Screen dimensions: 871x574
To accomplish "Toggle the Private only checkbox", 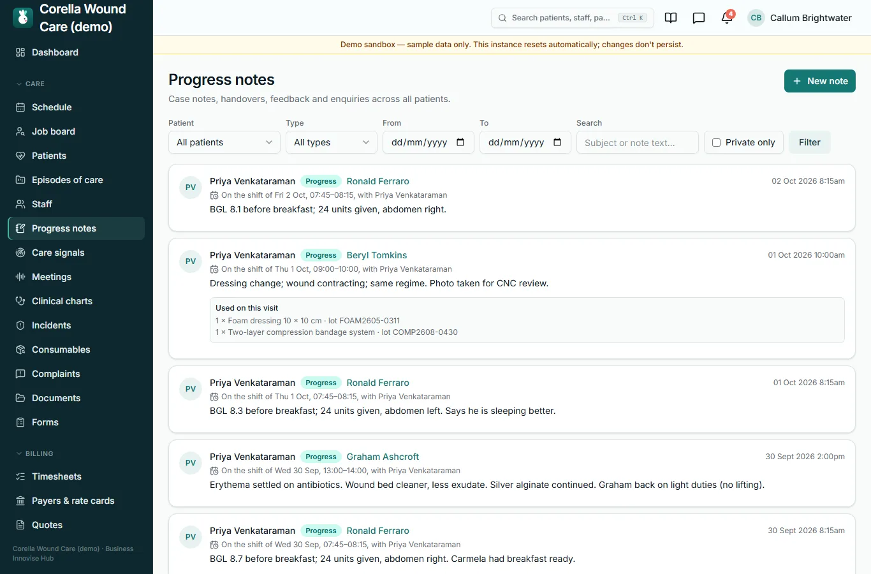I will (716, 143).
